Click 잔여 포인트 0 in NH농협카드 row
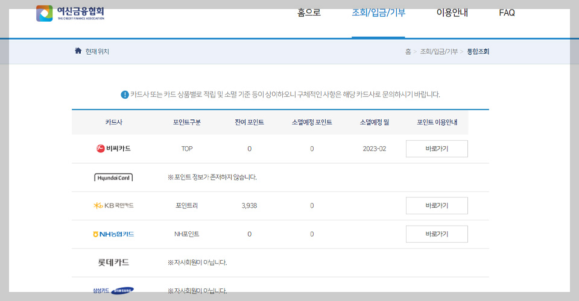 point(249,234)
